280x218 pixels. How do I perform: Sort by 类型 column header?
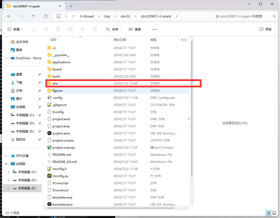pos(164,40)
